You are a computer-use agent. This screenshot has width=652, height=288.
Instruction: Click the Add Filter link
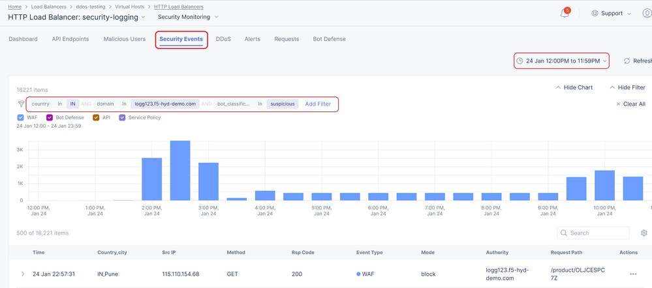click(318, 104)
